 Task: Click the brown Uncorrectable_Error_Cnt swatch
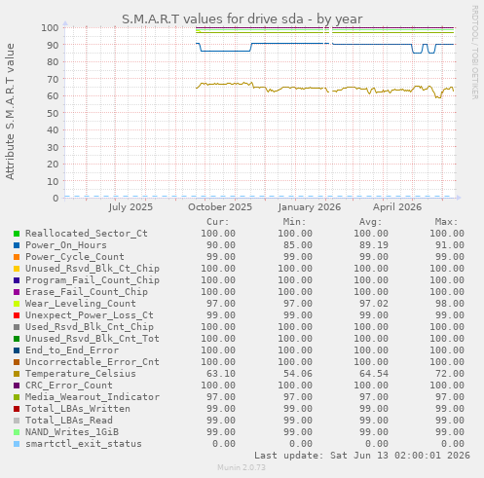(17, 362)
